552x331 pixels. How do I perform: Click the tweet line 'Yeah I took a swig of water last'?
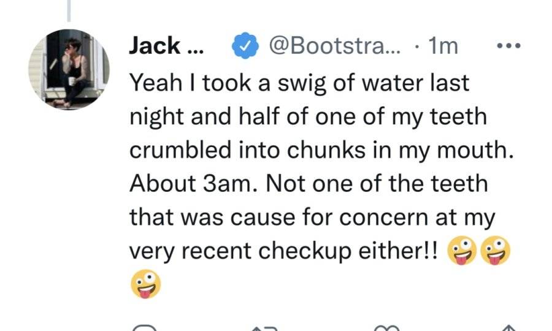click(299, 83)
